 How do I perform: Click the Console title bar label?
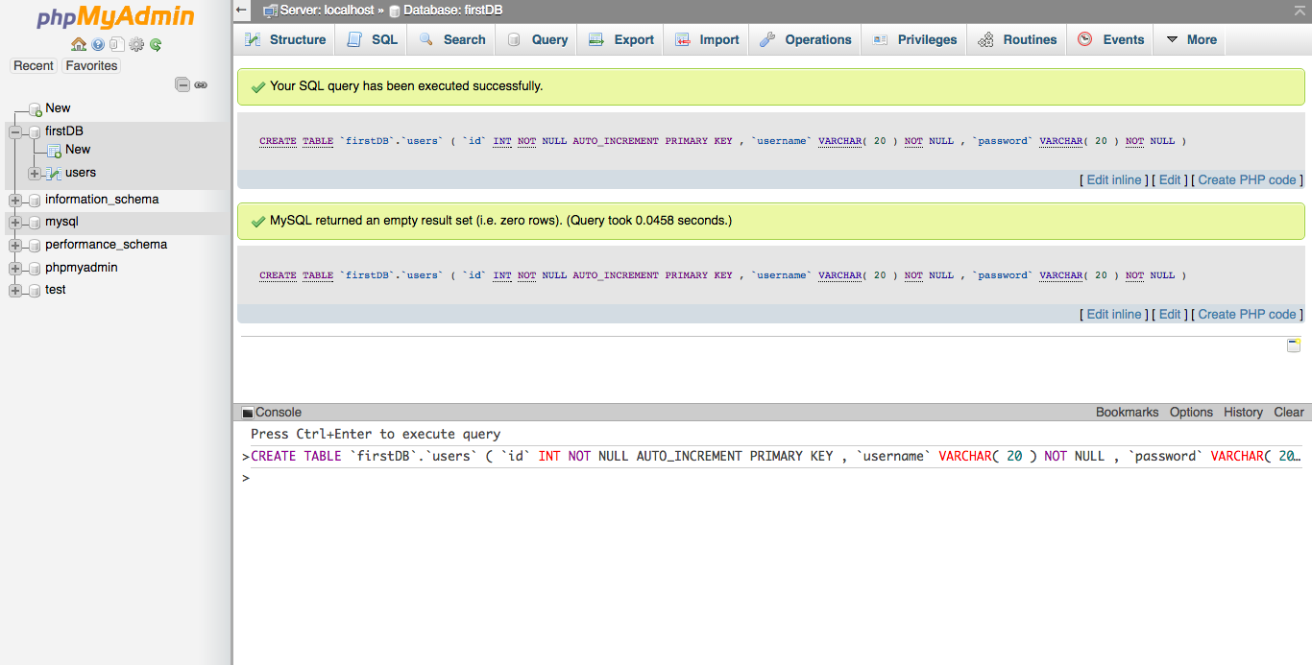[x=279, y=412]
